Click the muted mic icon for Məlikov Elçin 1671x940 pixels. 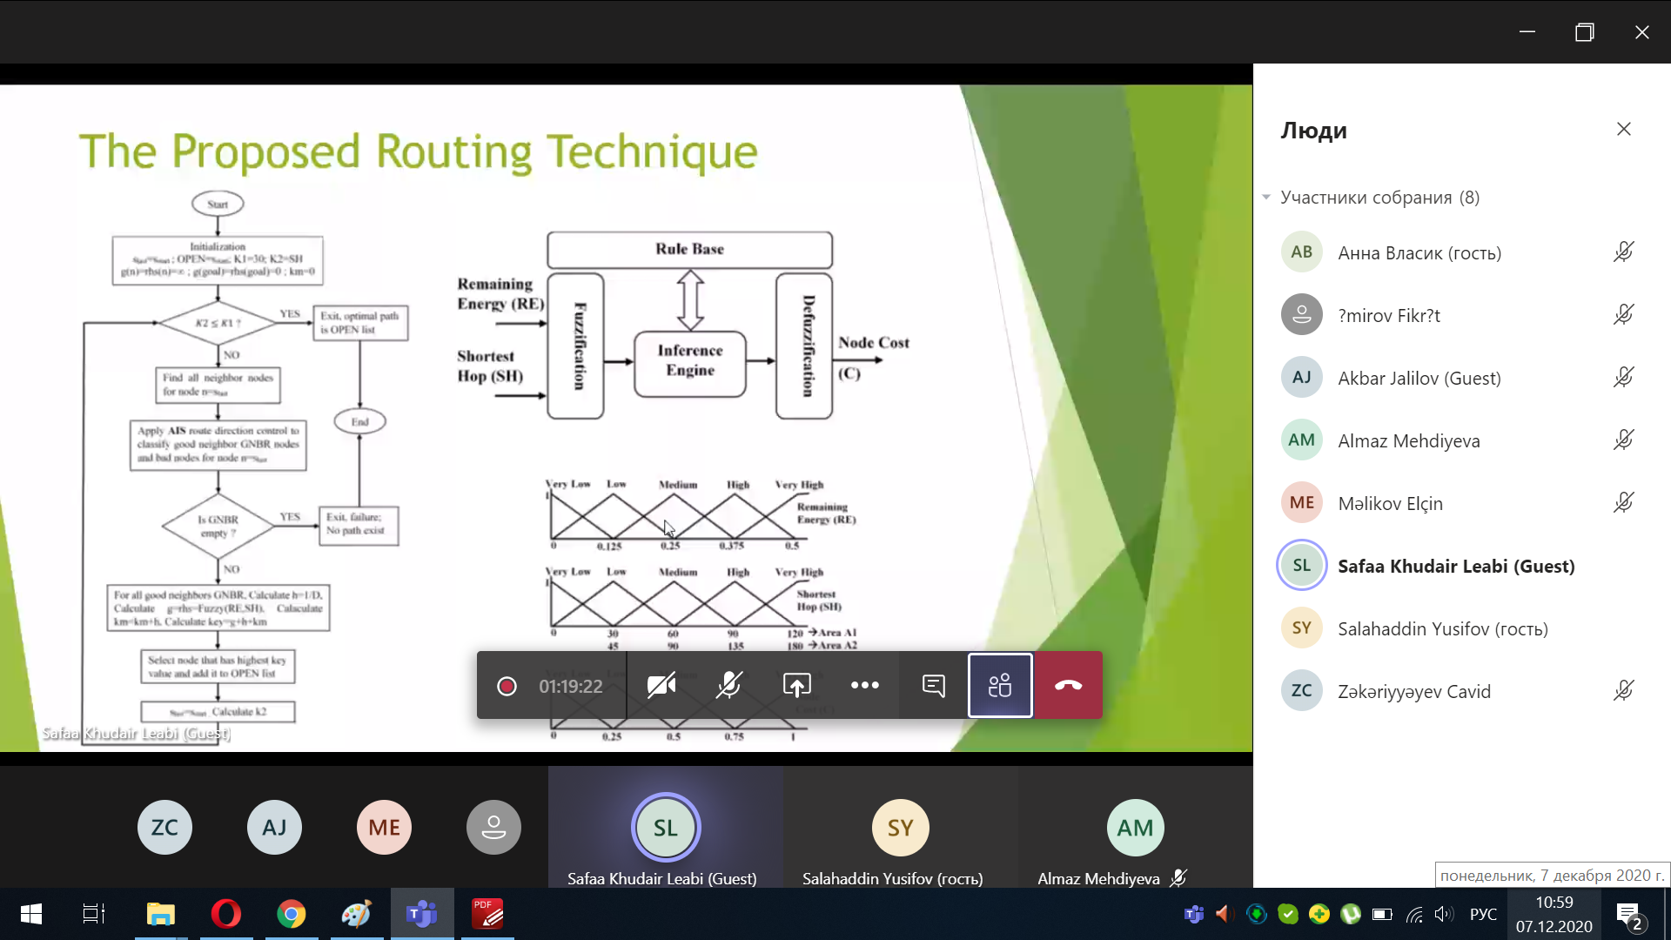coord(1623,503)
